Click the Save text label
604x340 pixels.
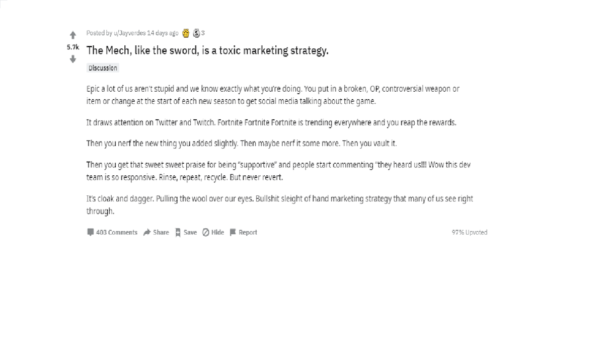(x=190, y=232)
